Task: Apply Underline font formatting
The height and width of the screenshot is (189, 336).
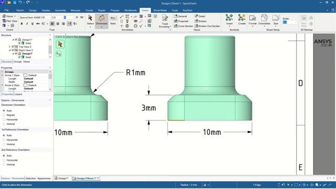Action: click(33, 24)
